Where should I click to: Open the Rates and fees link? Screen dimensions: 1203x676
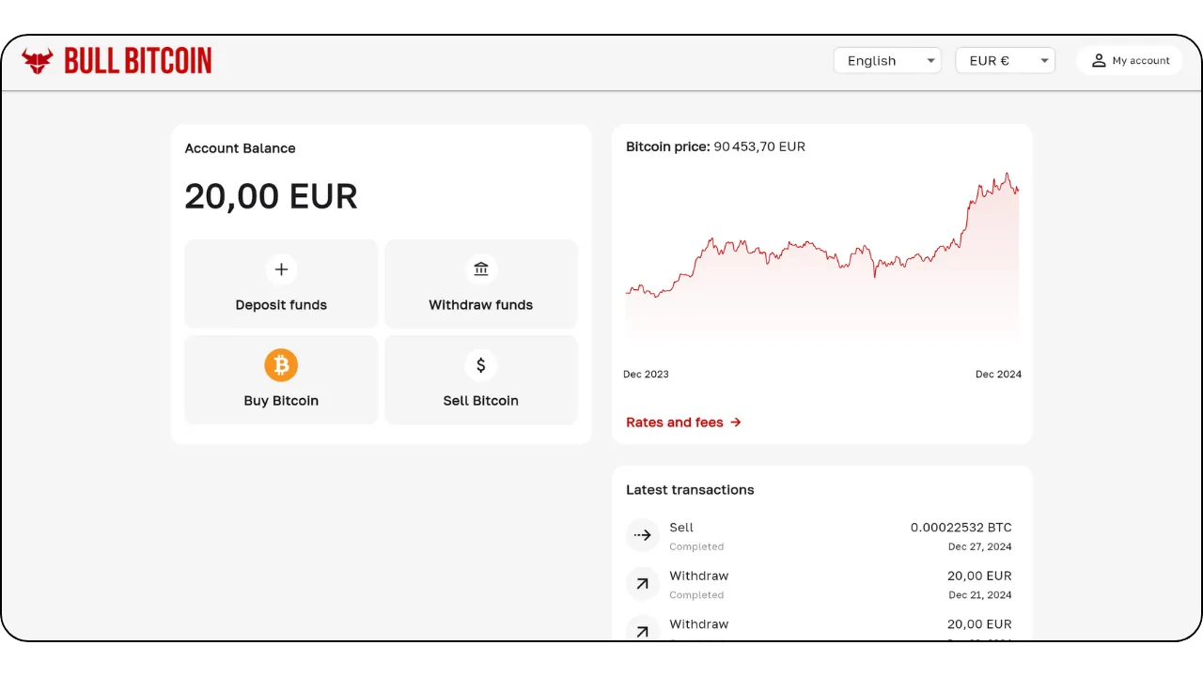pos(675,422)
